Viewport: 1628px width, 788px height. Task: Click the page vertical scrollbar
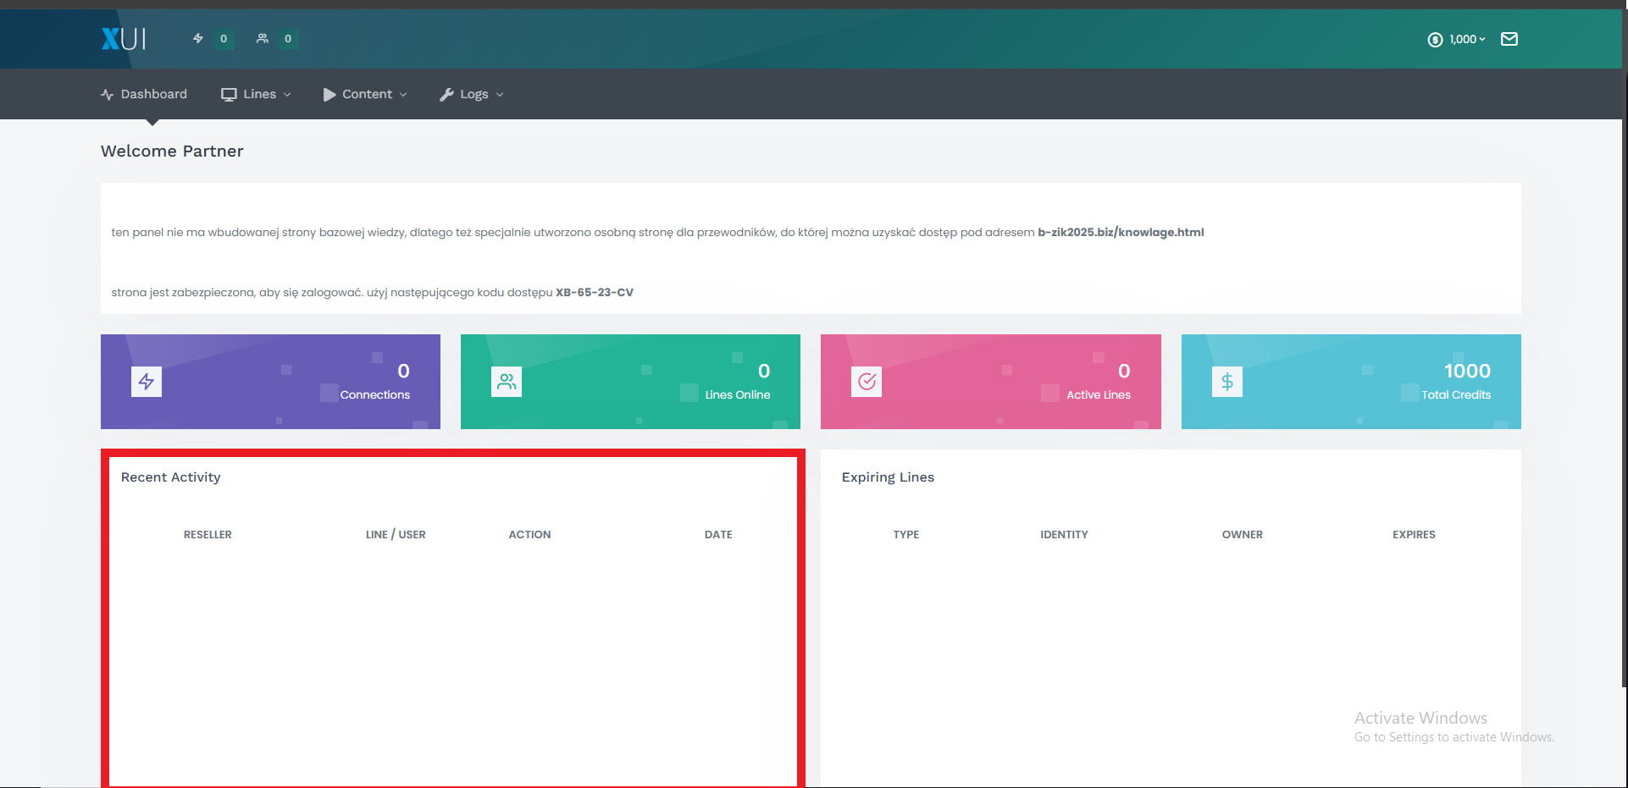pos(1624,347)
